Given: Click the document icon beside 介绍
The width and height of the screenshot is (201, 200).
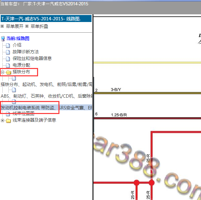Looking at the screenshot, I should coord(8,45).
